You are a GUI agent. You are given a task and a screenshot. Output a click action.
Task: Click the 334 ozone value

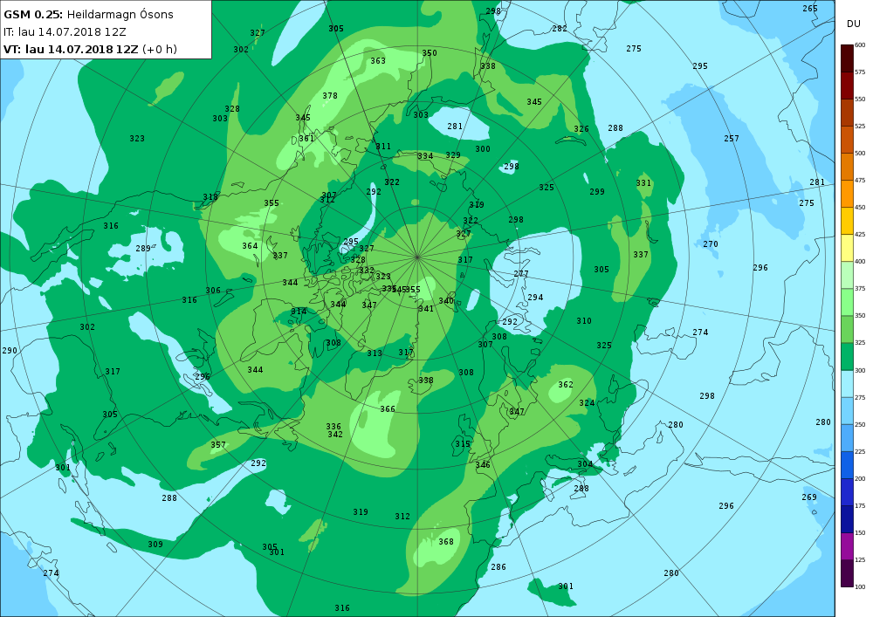pyautogui.click(x=425, y=156)
